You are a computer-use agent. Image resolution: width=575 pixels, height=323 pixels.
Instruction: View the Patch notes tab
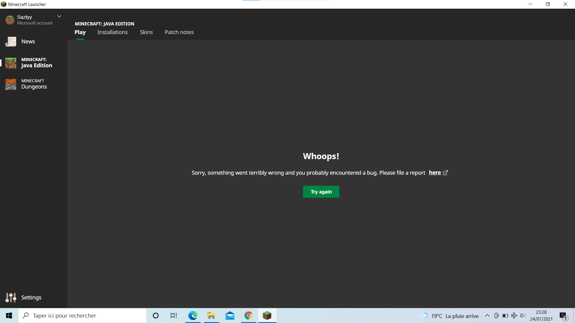179,32
